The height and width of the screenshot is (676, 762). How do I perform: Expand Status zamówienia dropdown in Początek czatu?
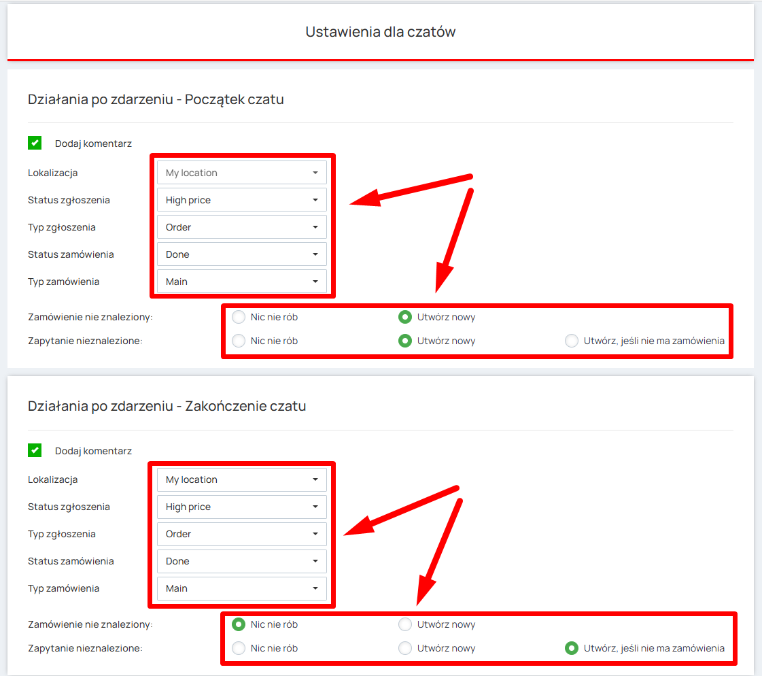coord(241,254)
